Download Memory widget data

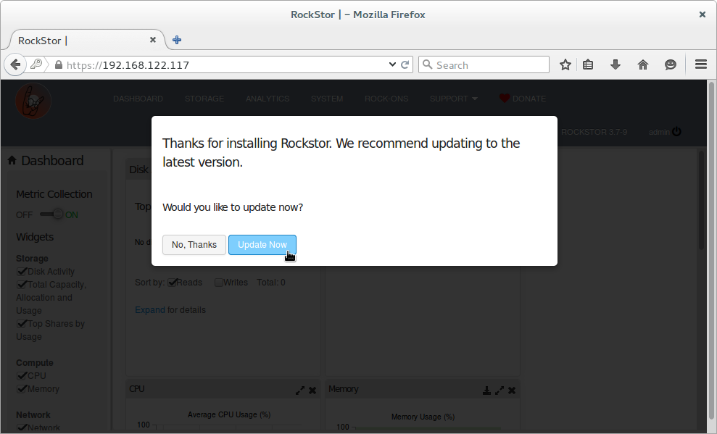click(486, 390)
